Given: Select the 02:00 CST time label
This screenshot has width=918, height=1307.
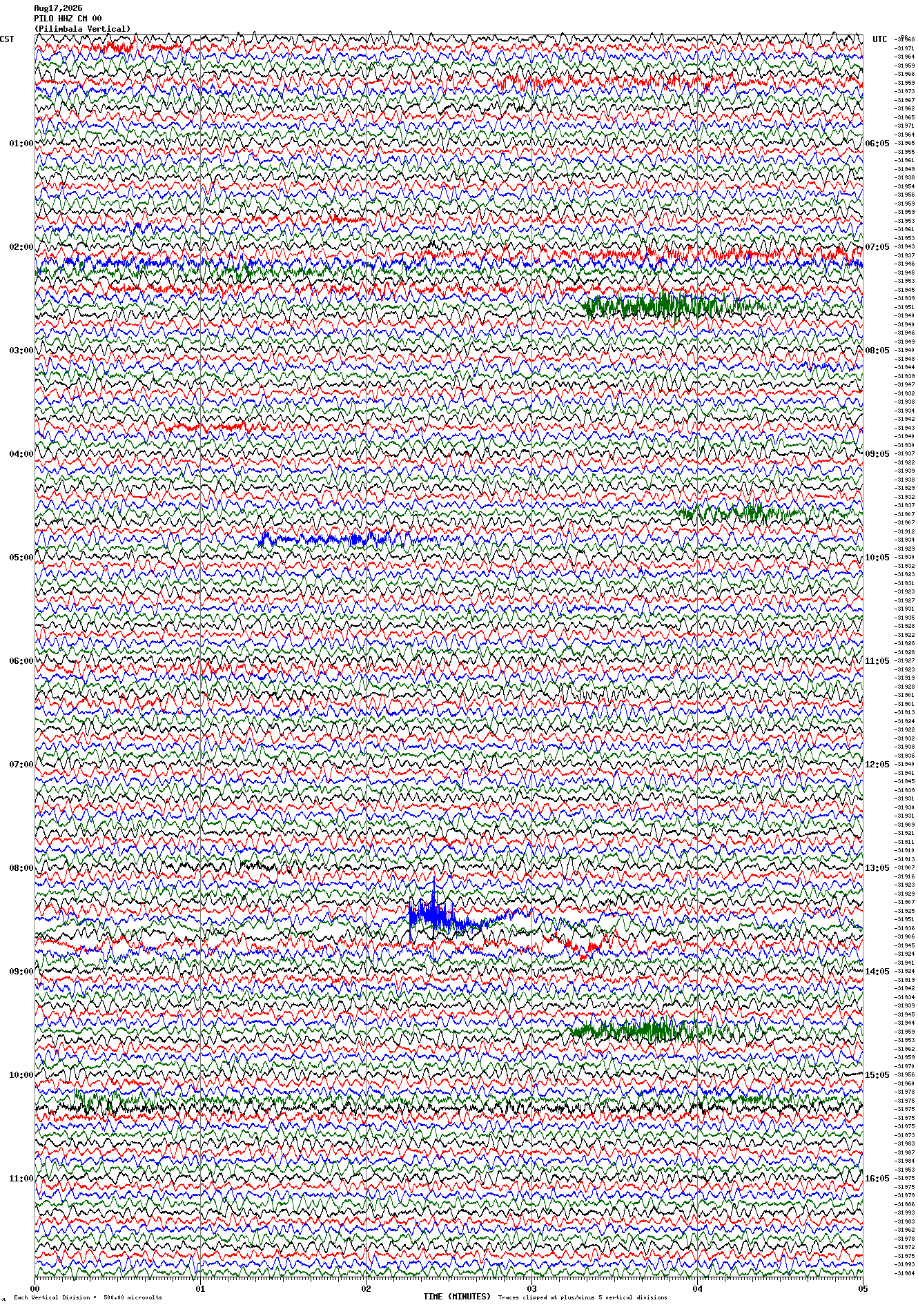Looking at the screenshot, I should [x=21, y=247].
